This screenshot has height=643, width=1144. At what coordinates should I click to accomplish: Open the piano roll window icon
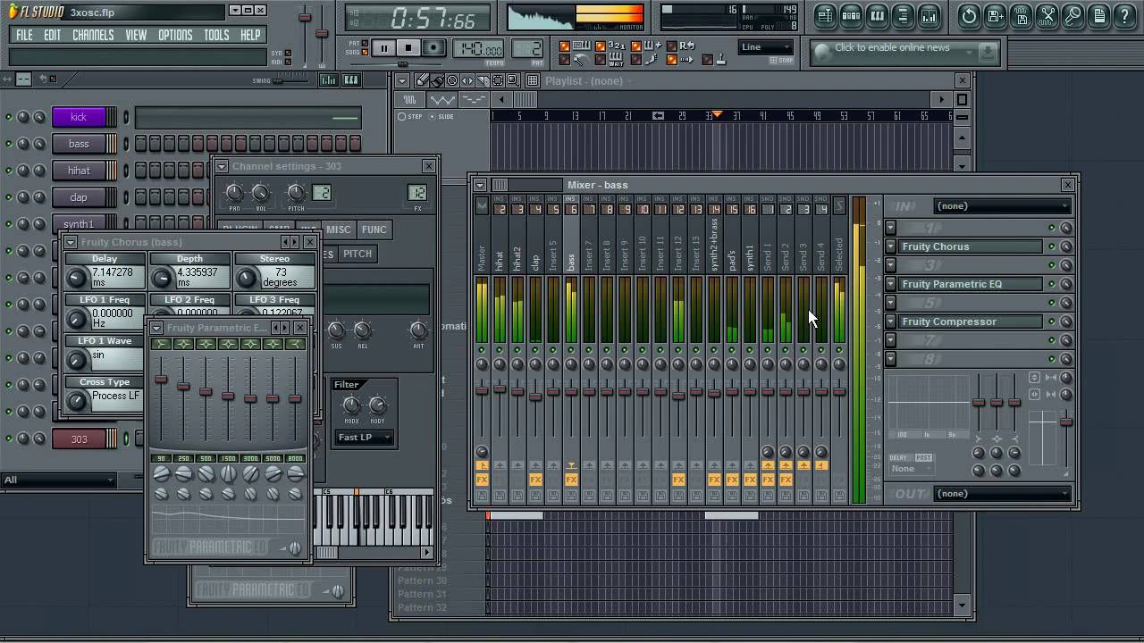click(877, 15)
